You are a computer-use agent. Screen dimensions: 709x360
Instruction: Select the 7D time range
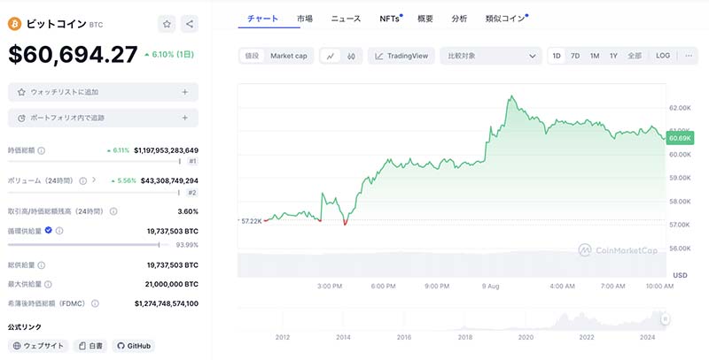click(575, 56)
